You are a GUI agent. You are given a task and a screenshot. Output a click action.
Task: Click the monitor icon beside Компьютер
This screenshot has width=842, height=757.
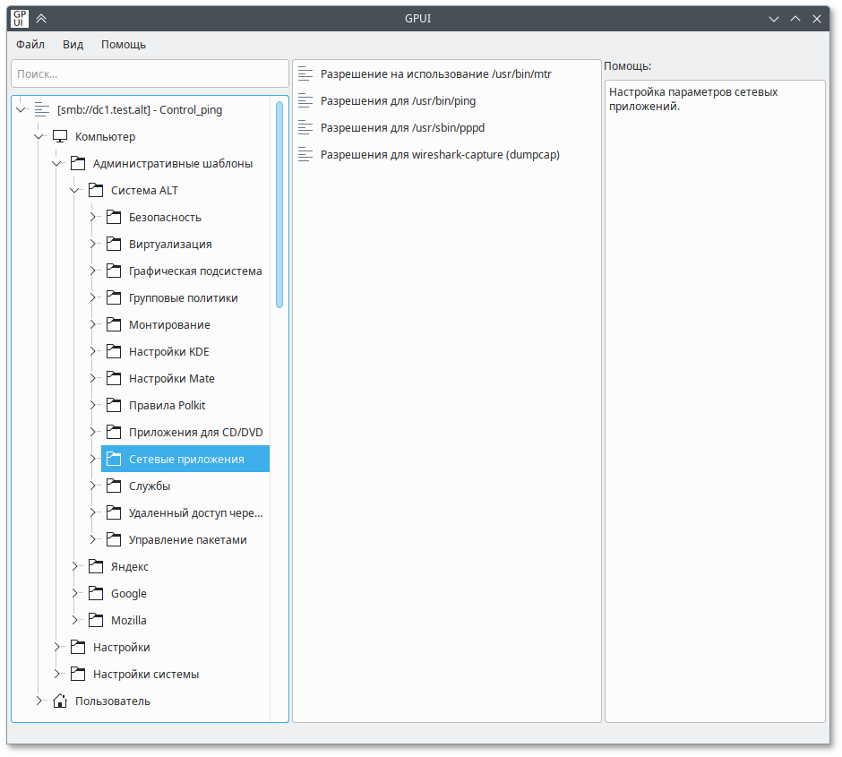(60, 136)
